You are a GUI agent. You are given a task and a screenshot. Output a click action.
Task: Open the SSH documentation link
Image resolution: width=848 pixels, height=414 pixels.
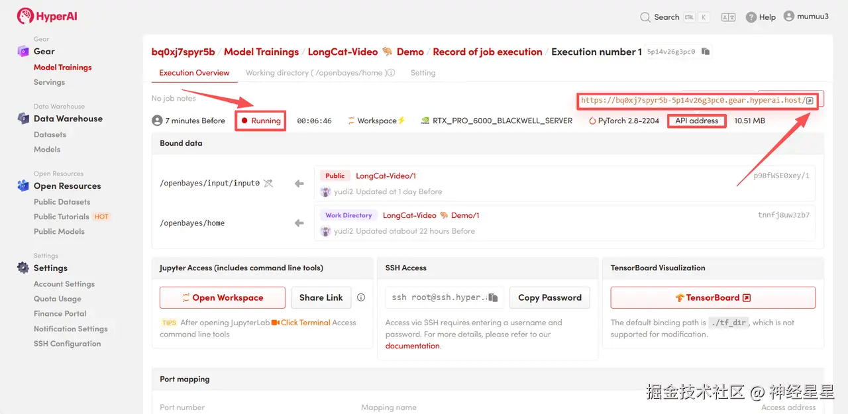pyautogui.click(x=413, y=346)
